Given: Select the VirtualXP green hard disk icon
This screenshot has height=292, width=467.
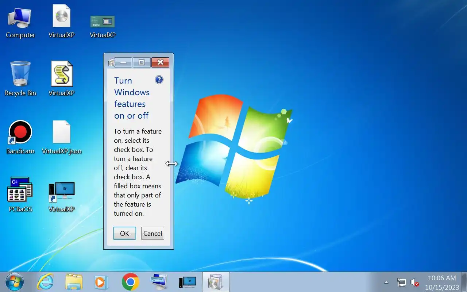Looking at the screenshot, I should click(103, 26).
